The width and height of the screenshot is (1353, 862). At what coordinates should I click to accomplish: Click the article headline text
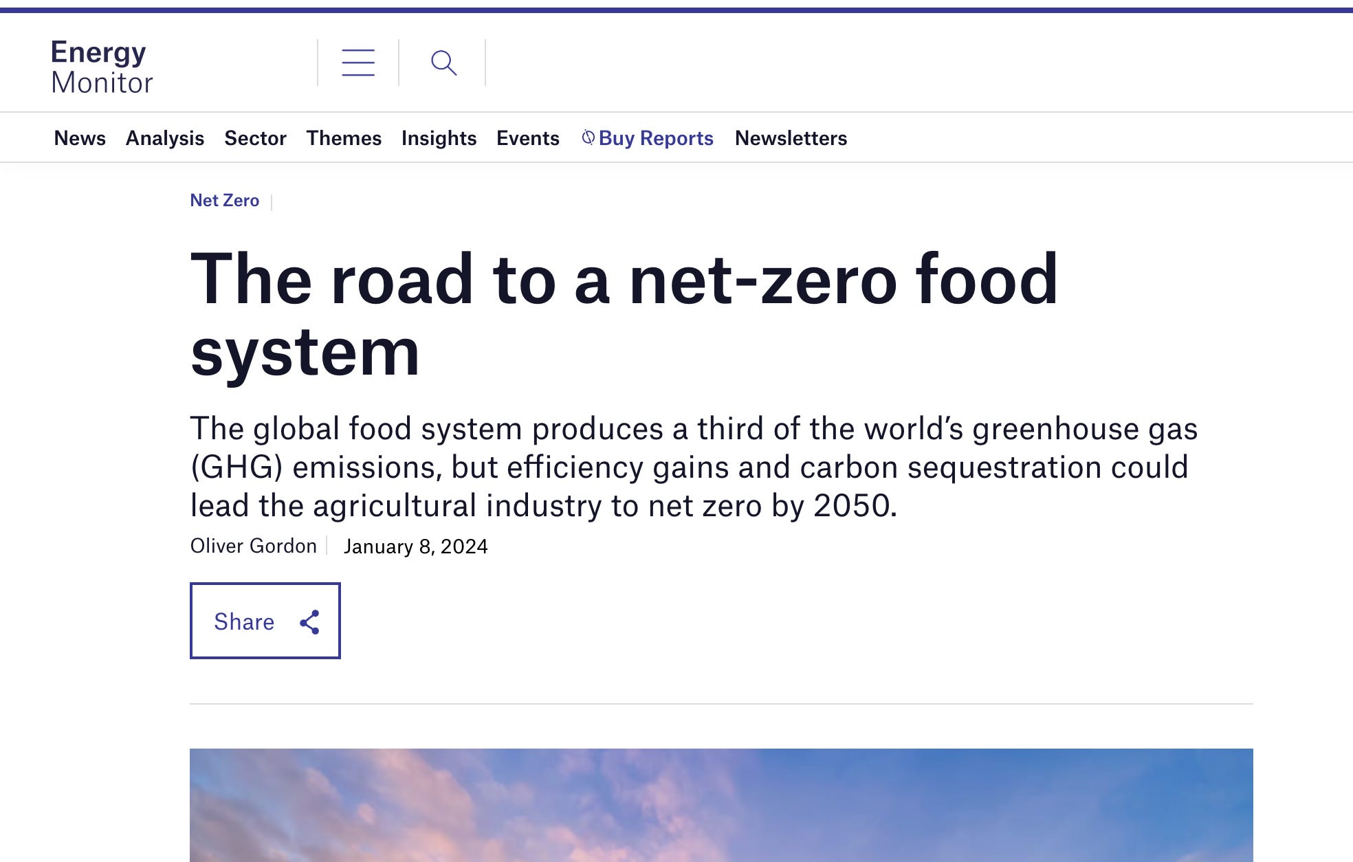623,314
